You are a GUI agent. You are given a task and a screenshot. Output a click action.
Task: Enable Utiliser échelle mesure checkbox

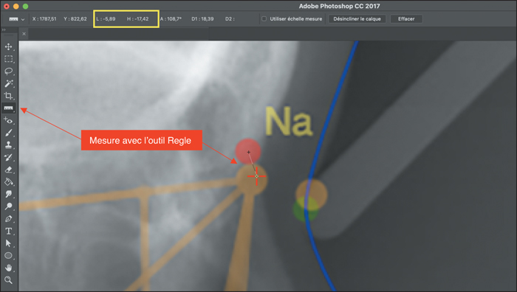click(x=264, y=18)
